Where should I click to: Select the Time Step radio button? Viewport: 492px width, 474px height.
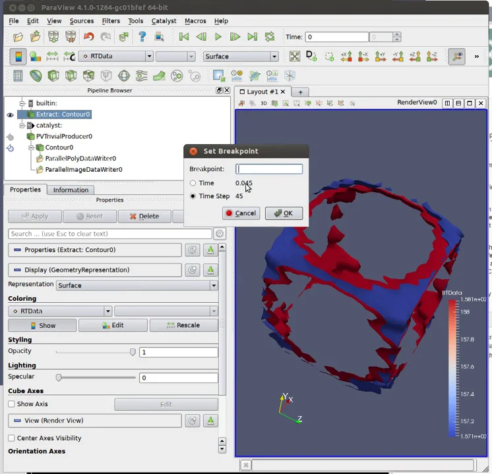click(x=193, y=196)
